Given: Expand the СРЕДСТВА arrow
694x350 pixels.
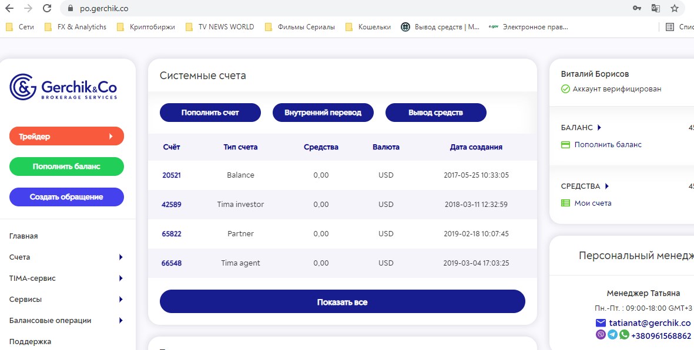Looking at the screenshot, I should click(607, 186).
